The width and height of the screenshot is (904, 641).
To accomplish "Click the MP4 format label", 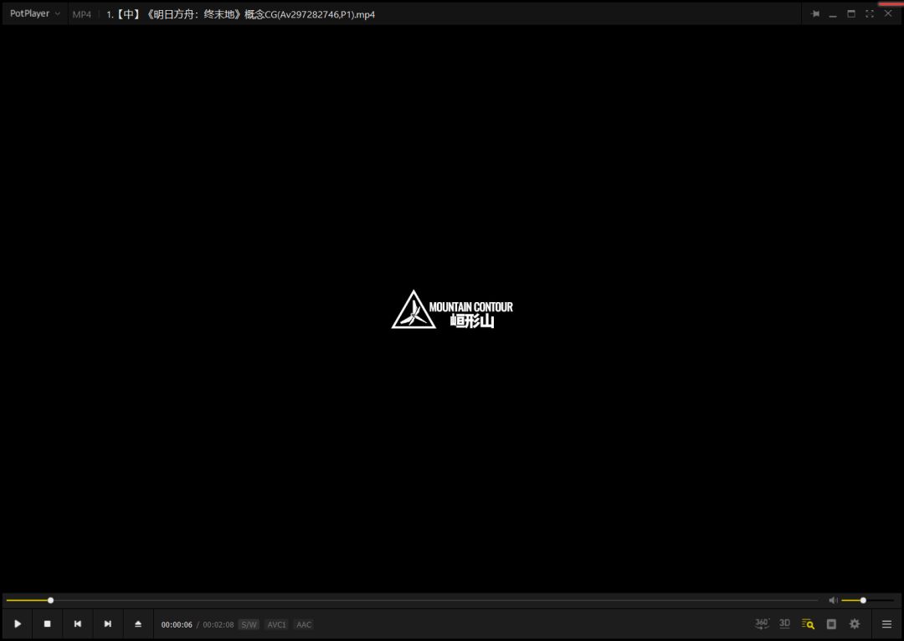I will tap(82, 14).
